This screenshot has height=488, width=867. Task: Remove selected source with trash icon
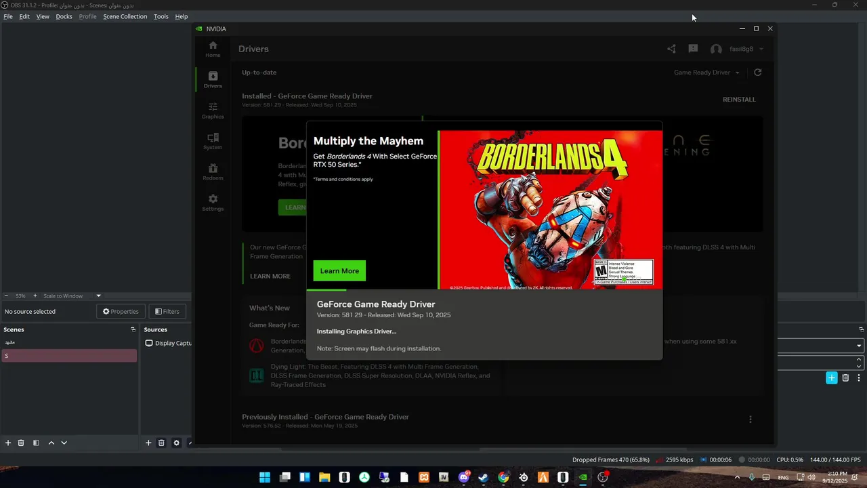161,443
